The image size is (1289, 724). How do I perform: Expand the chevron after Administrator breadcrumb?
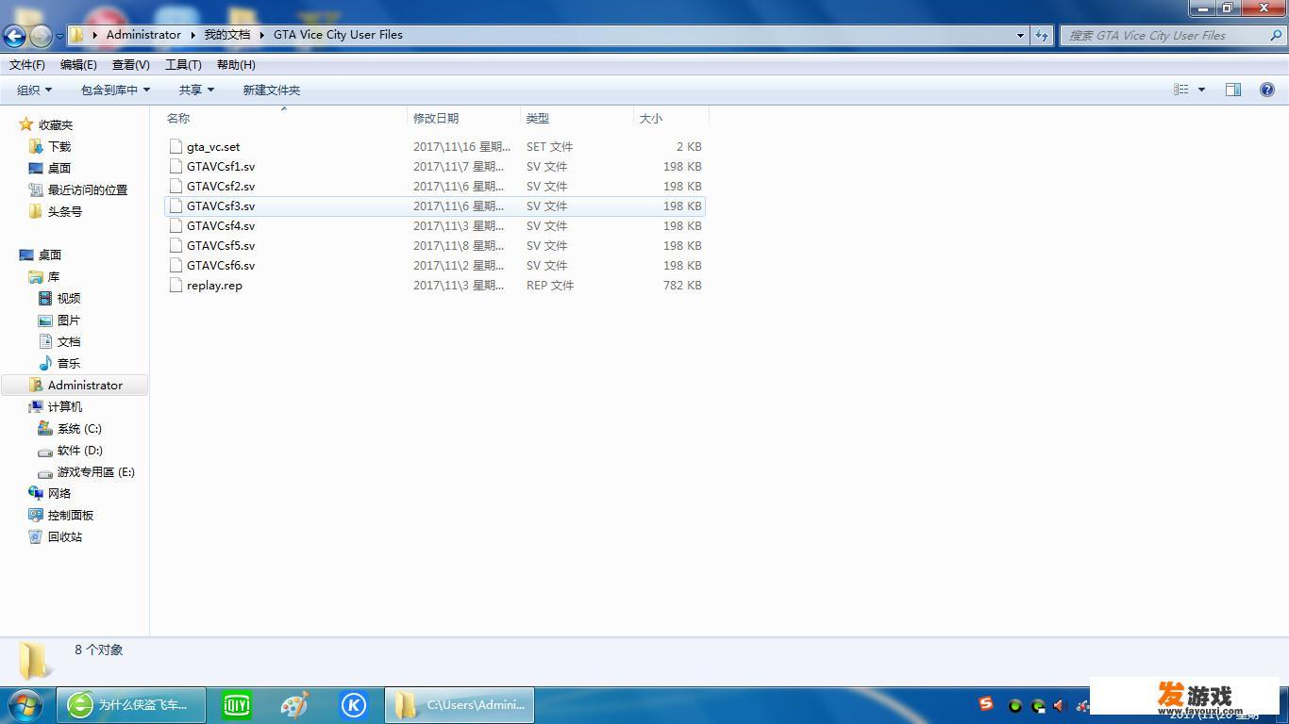coord(193,35)
